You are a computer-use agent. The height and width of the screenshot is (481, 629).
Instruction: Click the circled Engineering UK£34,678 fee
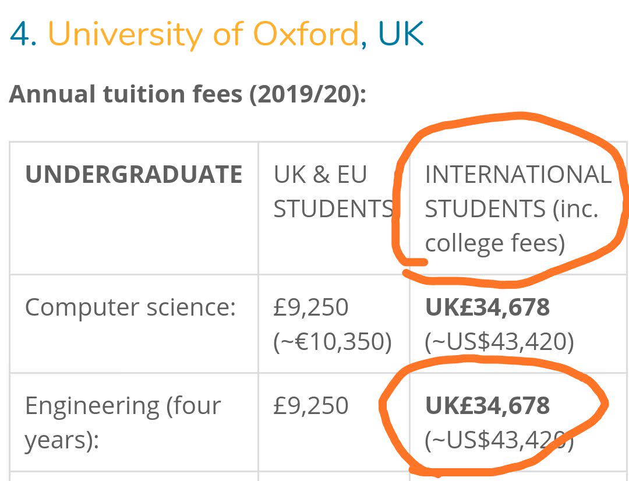coord(487,405)
